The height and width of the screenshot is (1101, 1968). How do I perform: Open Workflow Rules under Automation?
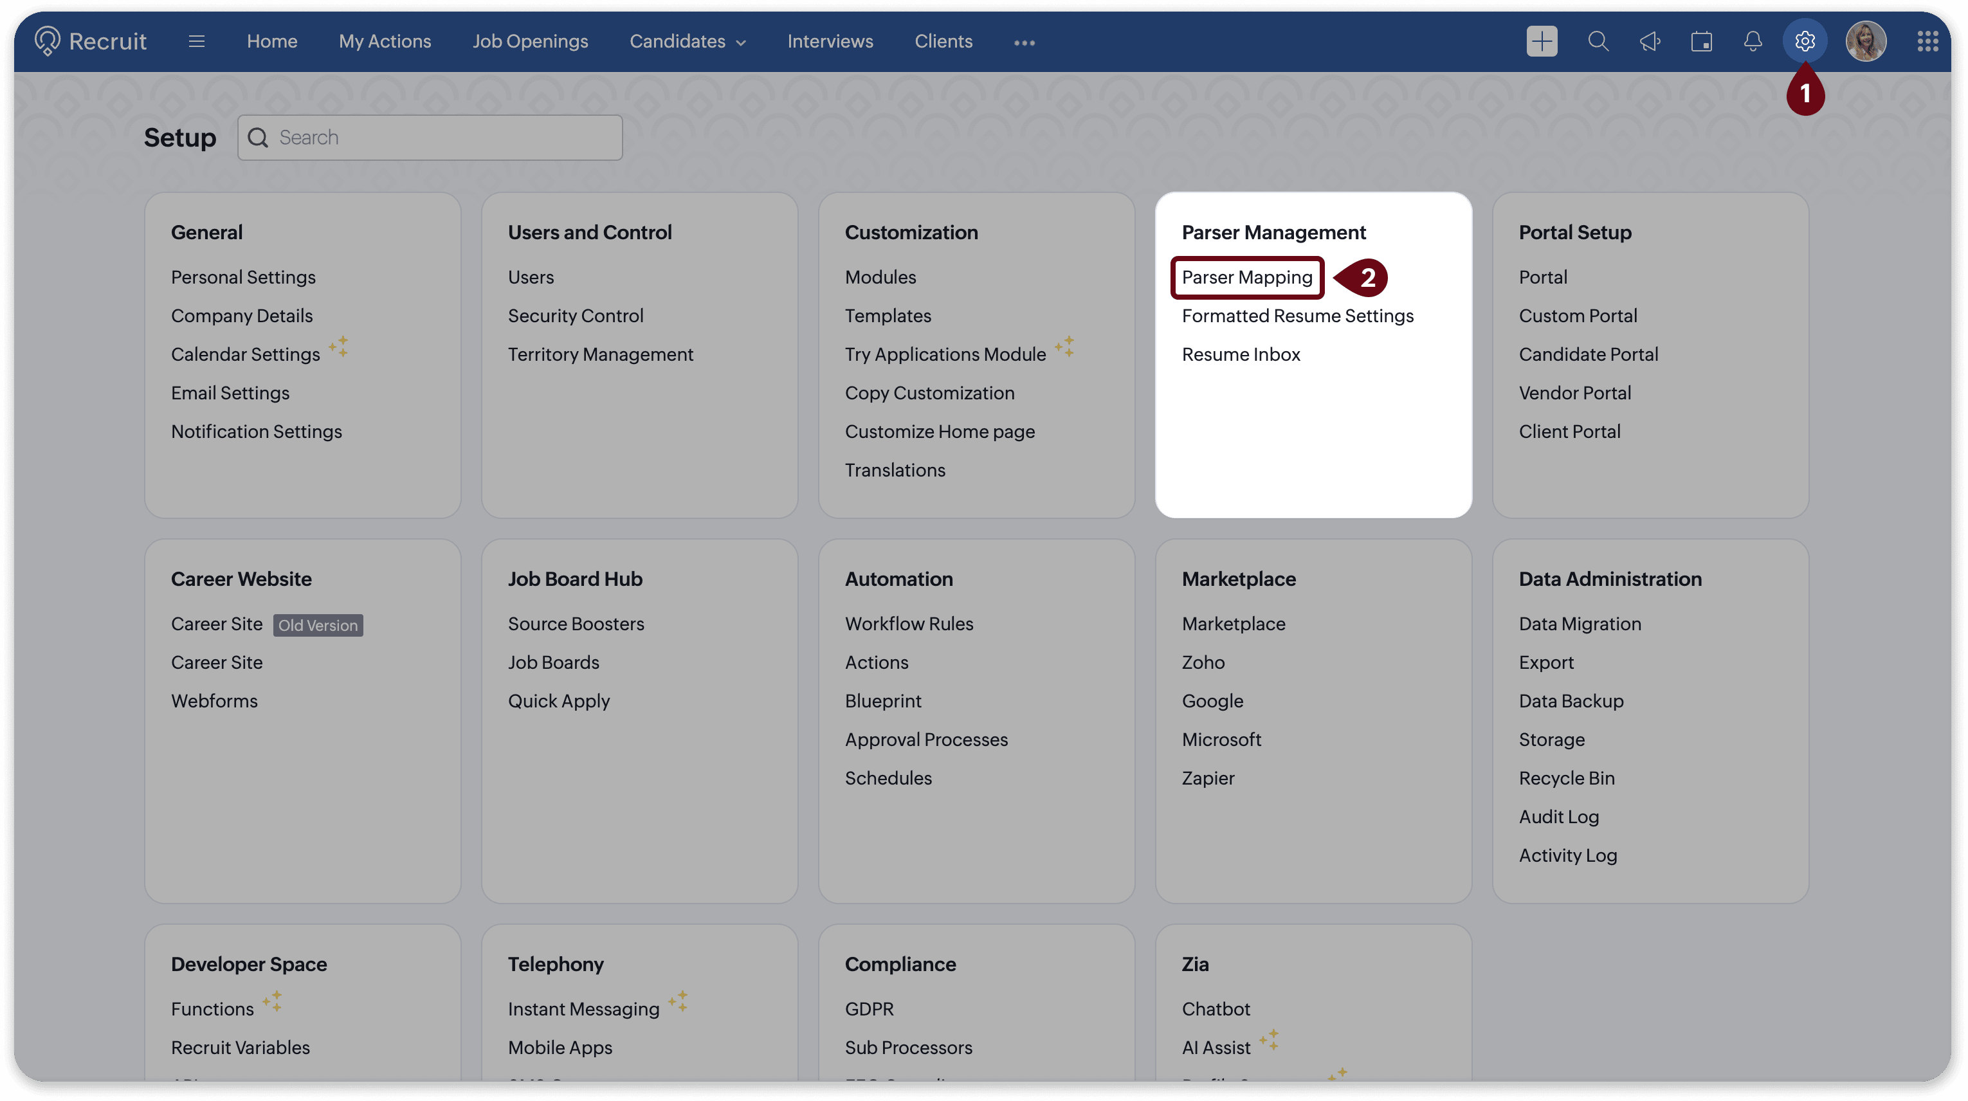point(908,623)
